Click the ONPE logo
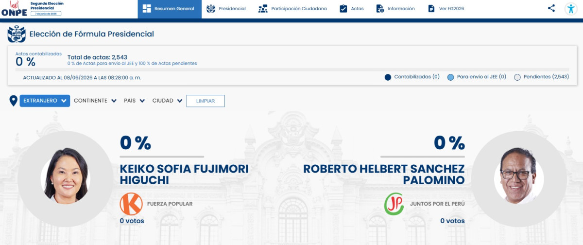The image size is (583, 245). (15, 9)
